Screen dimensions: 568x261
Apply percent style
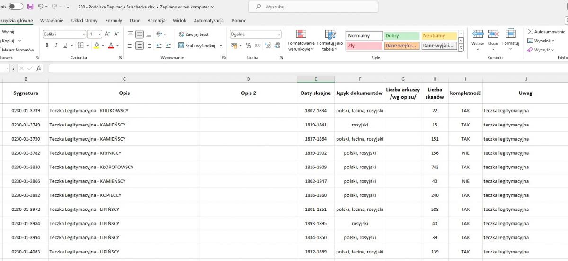[248, 46]
